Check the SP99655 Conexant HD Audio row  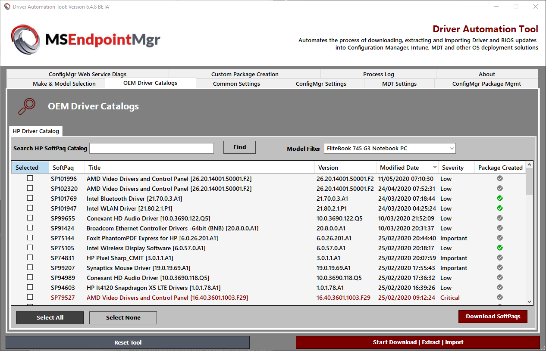[30, 218]
